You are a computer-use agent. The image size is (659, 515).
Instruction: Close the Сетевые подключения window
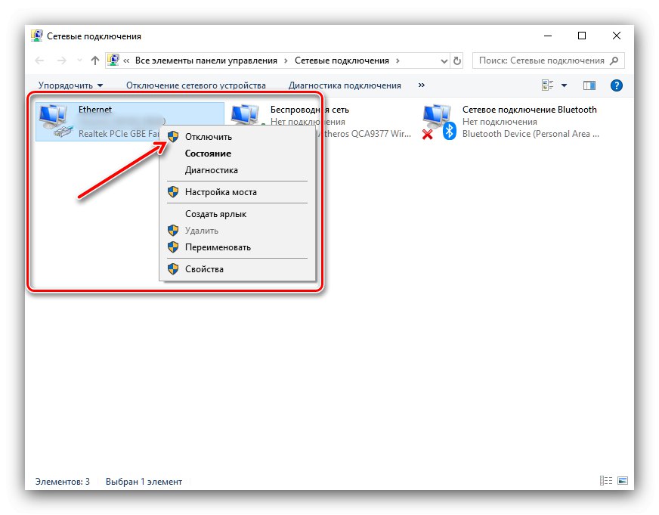(616, 36)
